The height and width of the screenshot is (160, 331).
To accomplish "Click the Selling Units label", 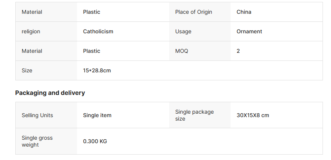I will (37, 115).
